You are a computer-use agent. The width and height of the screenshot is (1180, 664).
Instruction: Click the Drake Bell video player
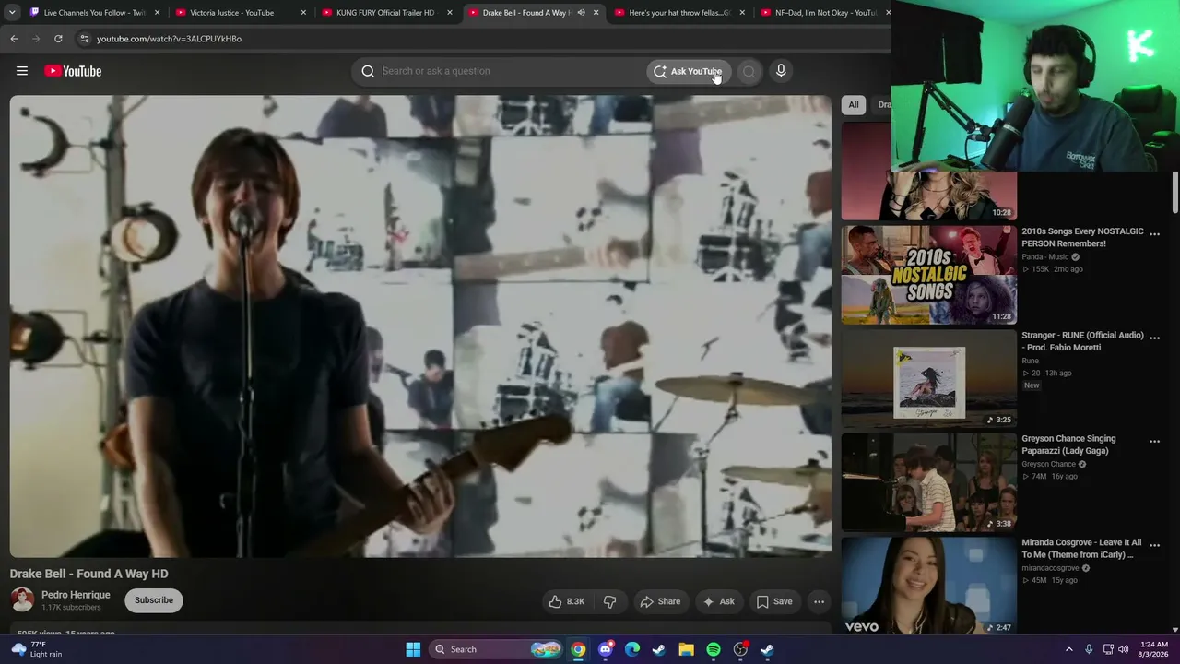[420, 326]
